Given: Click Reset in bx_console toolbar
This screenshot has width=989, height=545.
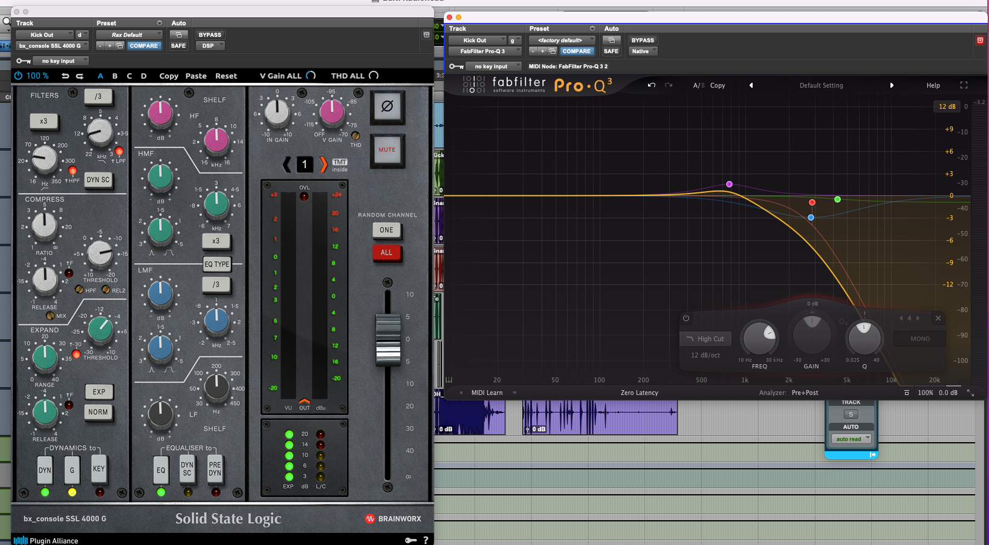Looking at the screenshot, I should (226, 76).
